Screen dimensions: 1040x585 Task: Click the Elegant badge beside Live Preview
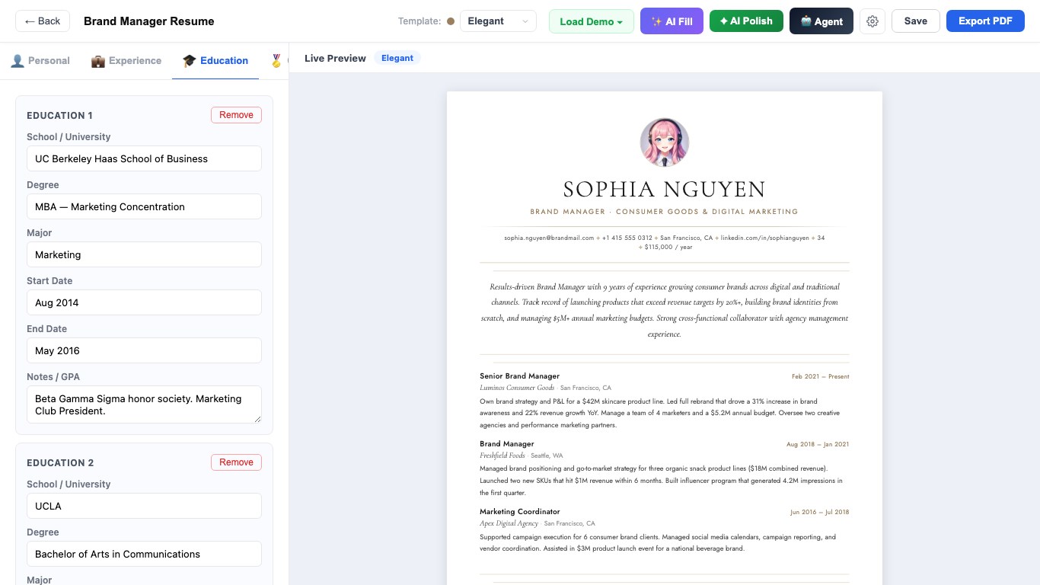tap(397, 58)
